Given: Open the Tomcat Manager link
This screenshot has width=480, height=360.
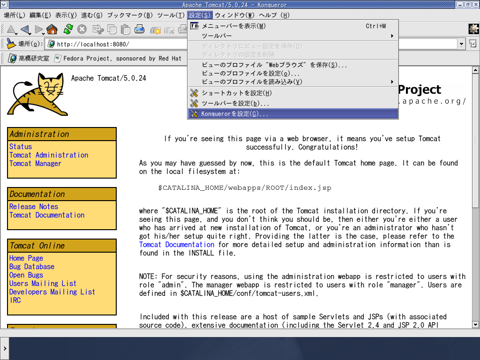Looking at the screenshot, I should point(35,164).
